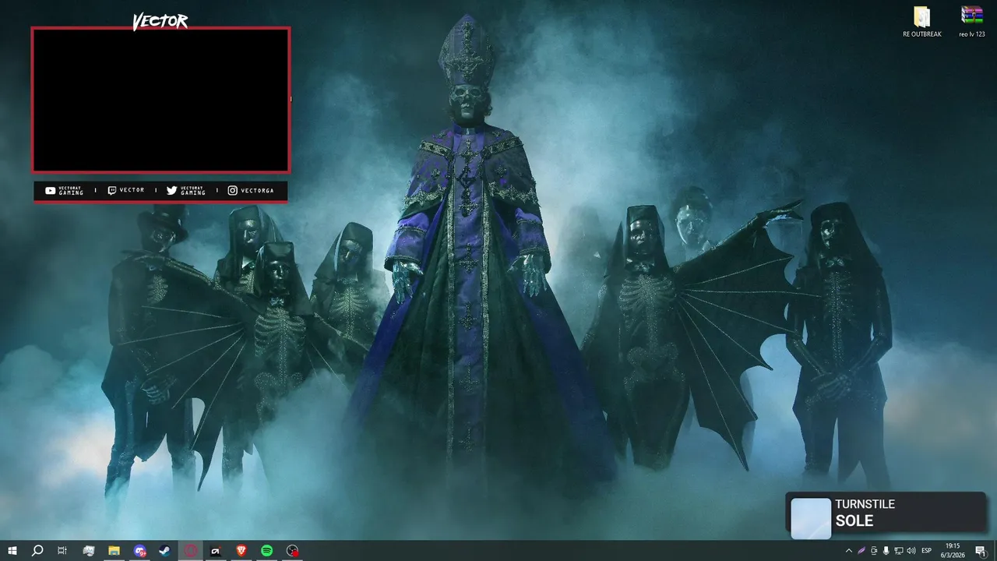Screen dimensions: 997x561
Task: Open the taskbar search
Action: [x=37, y=551]
